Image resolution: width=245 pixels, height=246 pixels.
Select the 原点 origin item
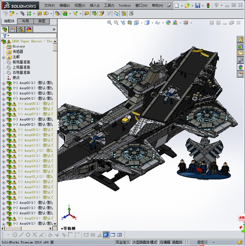[x=16, y=78]
